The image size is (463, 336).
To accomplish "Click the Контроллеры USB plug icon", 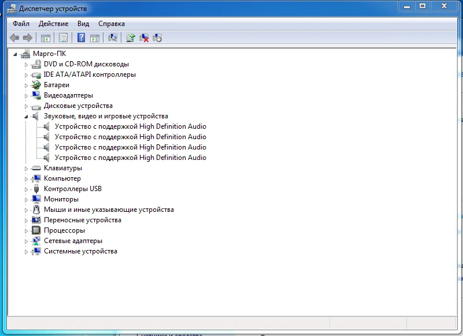I will pyautogui.click(x=36, y=189).
